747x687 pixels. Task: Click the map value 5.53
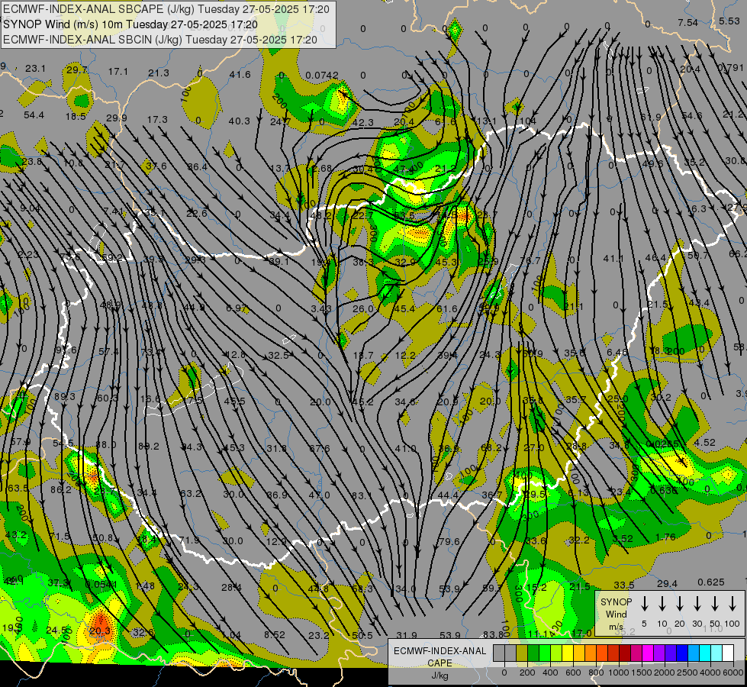[729, 21]
